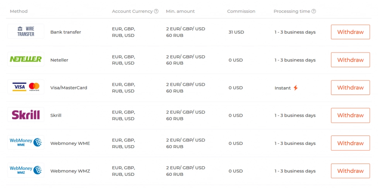
Task: Click the Min. amount column header
Action: click(181, 11)
